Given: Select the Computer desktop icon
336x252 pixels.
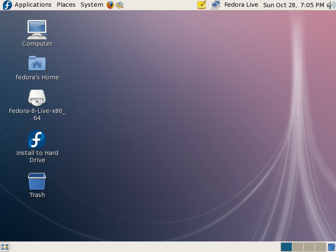Looking at the screenshot, I should 37,29.
